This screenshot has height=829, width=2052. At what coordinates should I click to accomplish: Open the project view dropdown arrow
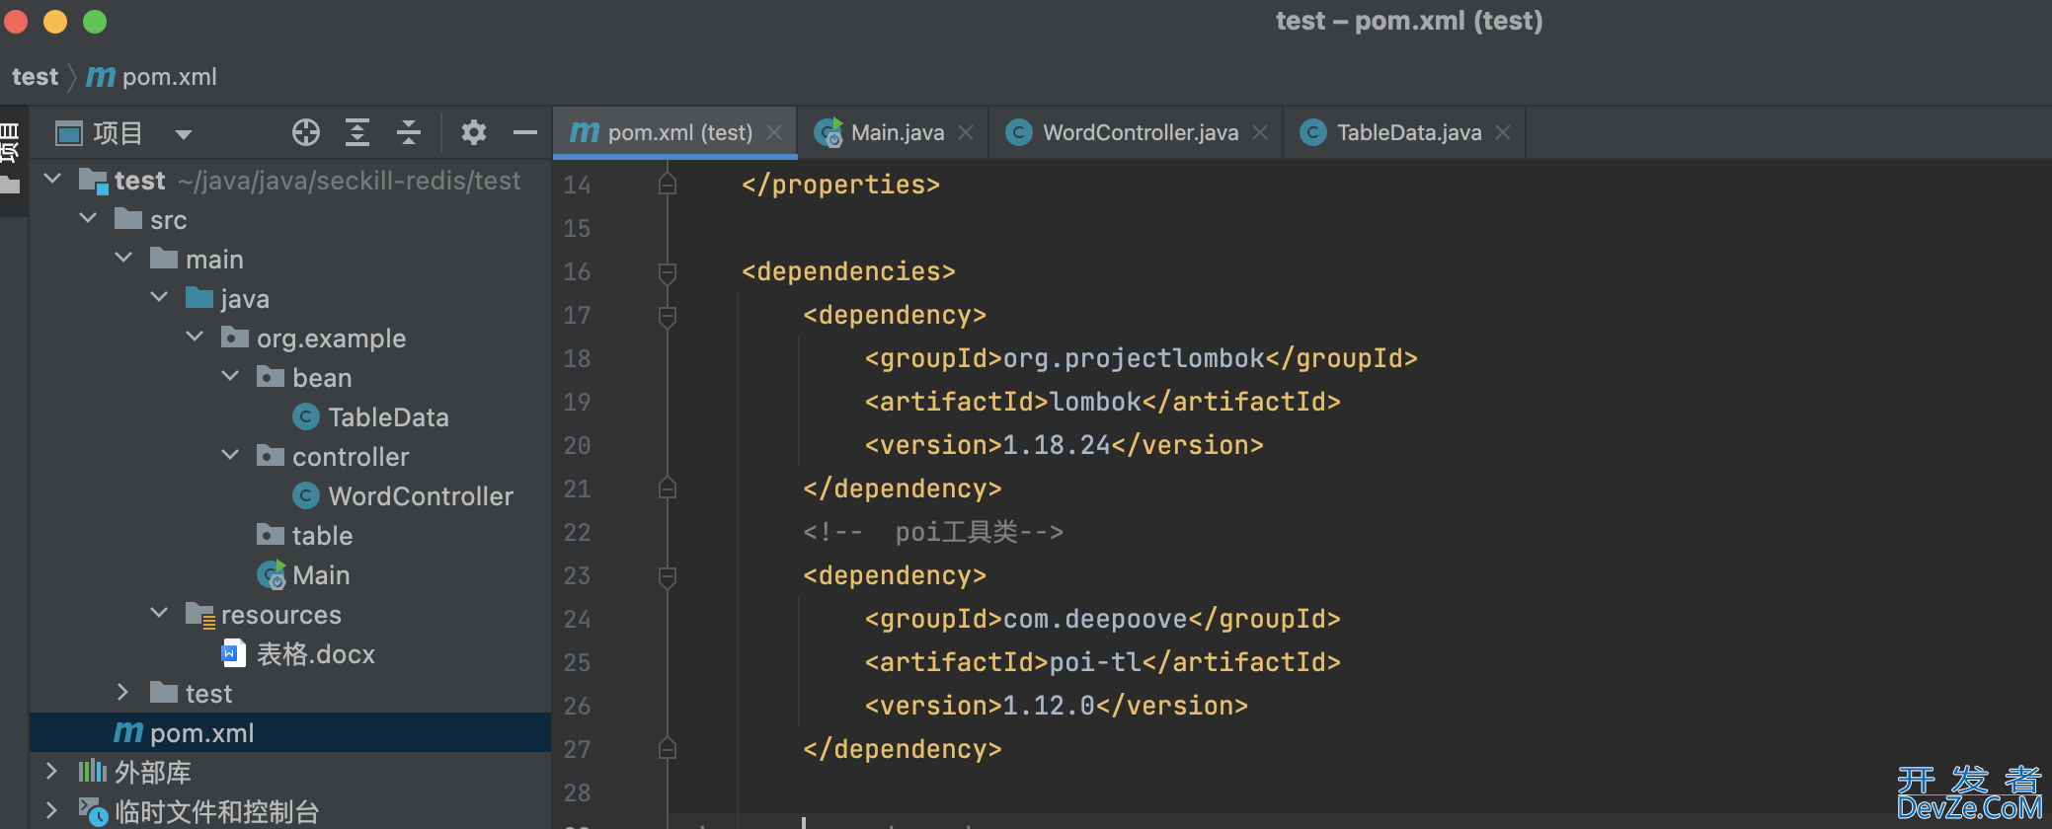tap(184, 133)
